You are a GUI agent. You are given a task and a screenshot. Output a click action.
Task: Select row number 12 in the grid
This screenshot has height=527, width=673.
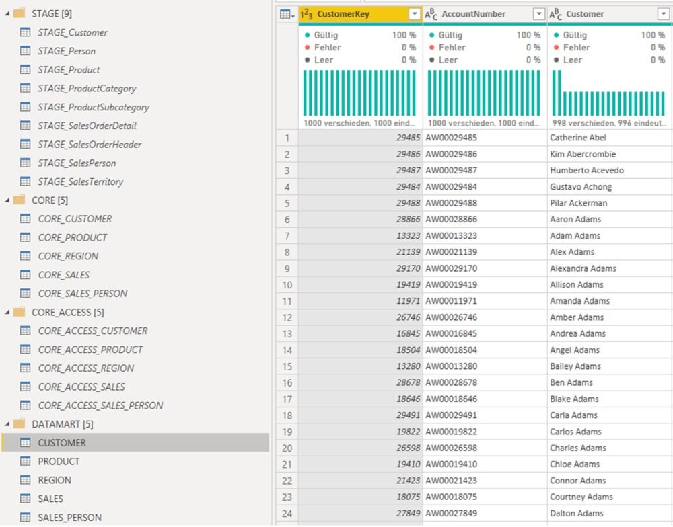point(288,317)
